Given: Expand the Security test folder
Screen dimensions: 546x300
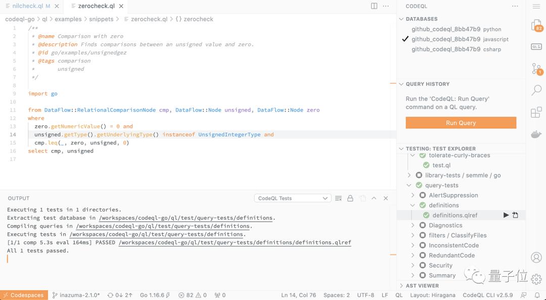Looking at the screenshot, I should pyautogui.click(x=440, y=266).
